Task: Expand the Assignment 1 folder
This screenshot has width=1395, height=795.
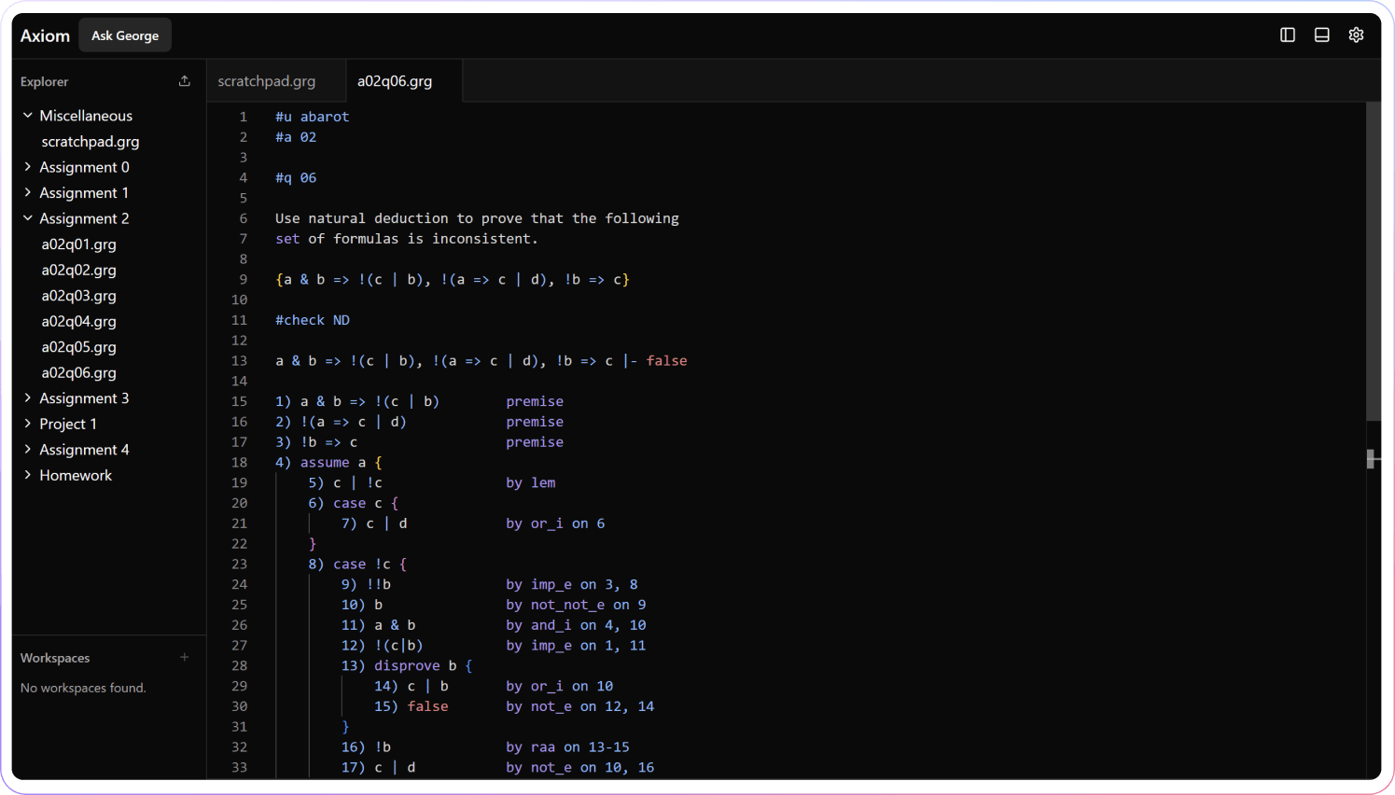Action: [84, 193]
